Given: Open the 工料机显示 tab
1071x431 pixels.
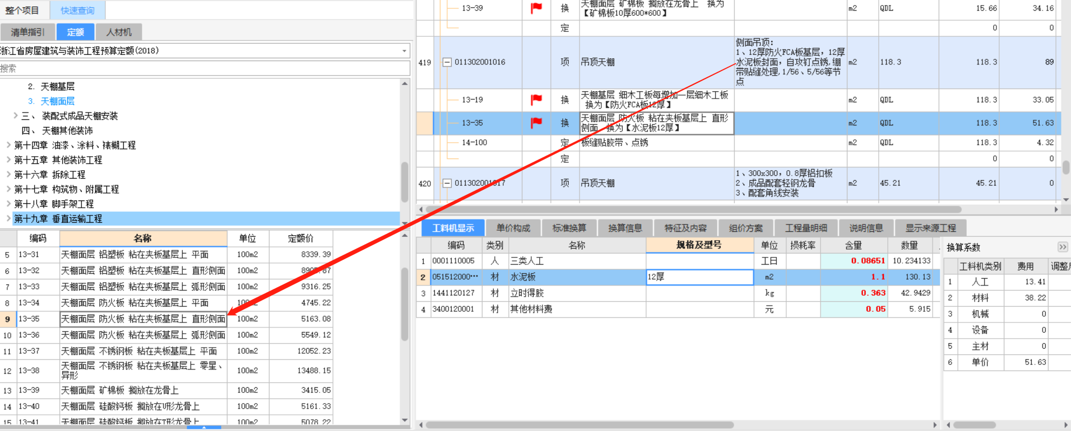Looking at the screenshot, I should point(453,228).
